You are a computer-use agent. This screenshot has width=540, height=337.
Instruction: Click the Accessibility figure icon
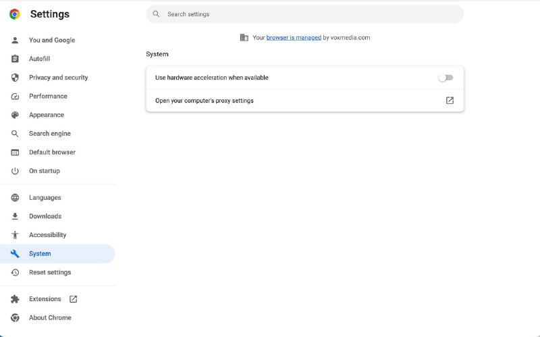pyautogui.click(x=15, y=235)
